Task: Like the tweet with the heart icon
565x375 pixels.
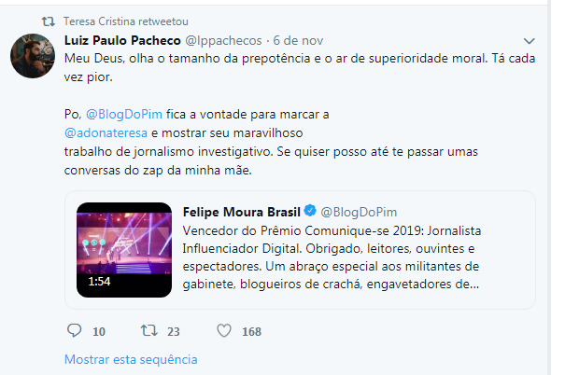Action: [224, 330]
